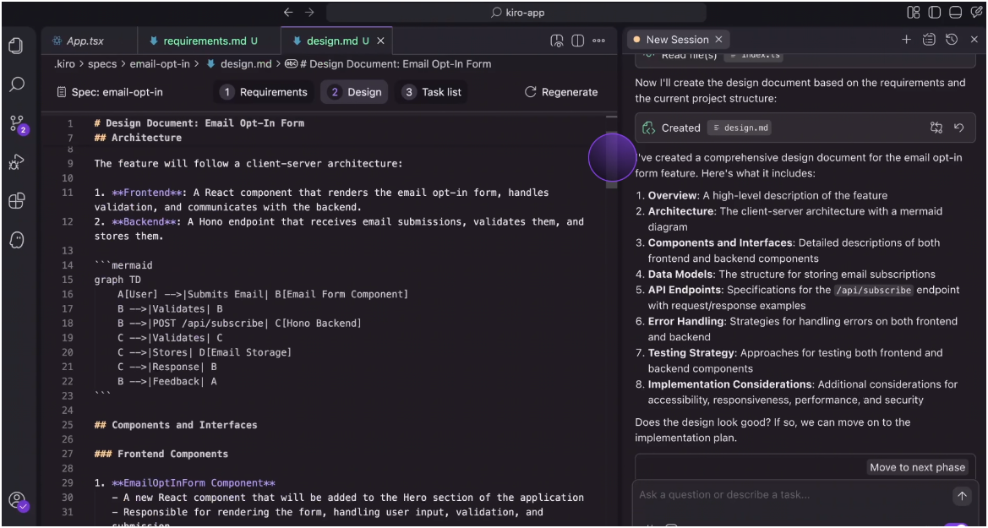This screenshot has width=988, height=528.
Task: Open the customize layout icon
Action: [914, 13]
